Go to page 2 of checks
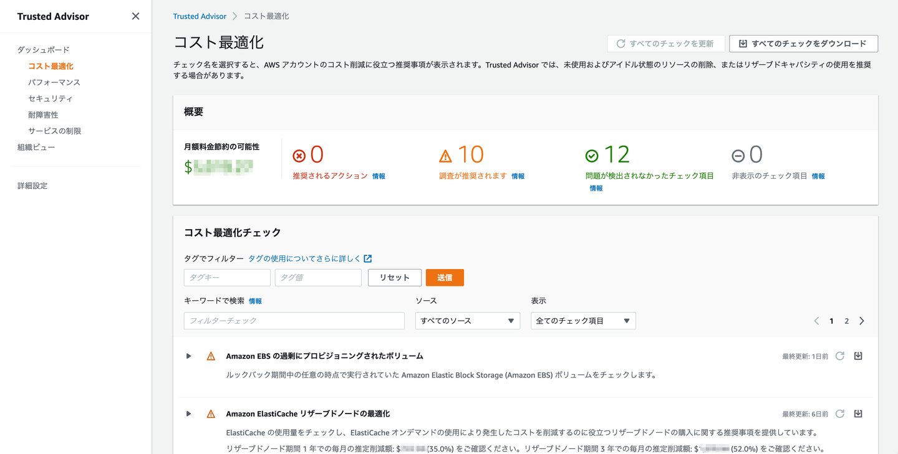This screenshot has width=898, height=454. pyautogui.click(x=846, y=321)
